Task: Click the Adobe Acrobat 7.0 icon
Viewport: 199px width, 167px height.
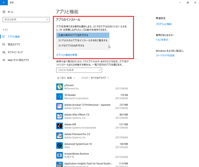Action: click(59, 106)
